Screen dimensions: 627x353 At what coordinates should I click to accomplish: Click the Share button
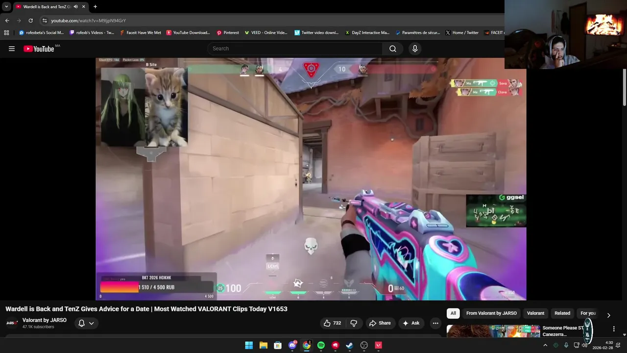coord(380,323)
